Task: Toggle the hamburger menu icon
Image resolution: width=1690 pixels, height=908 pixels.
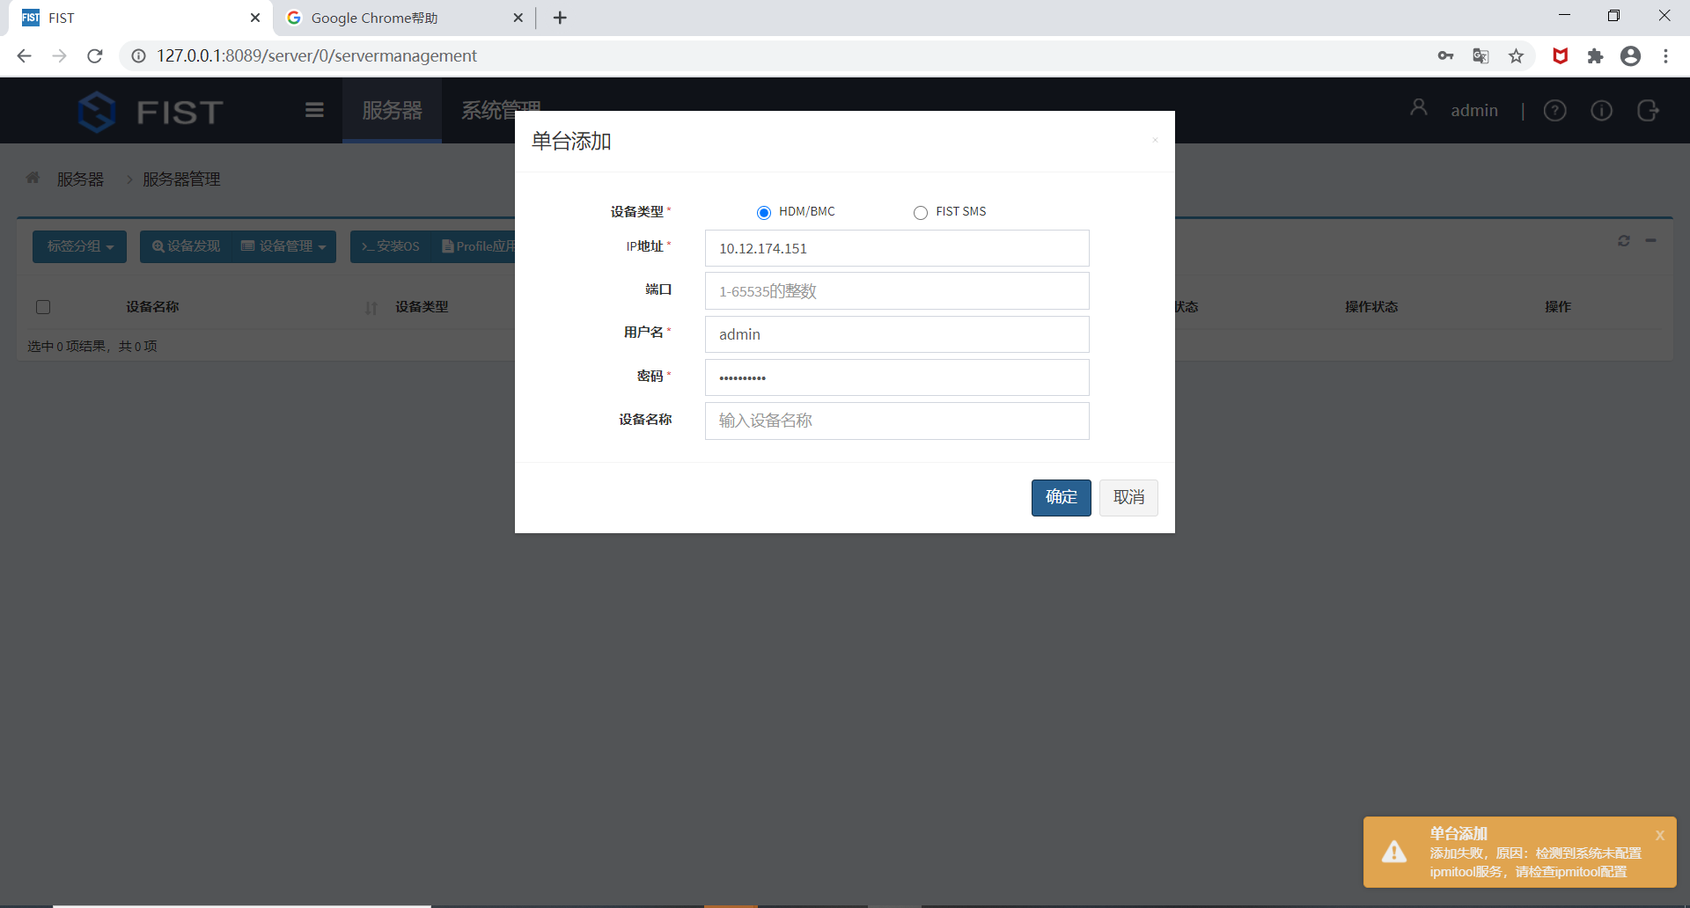Action: tap(314, 110)
